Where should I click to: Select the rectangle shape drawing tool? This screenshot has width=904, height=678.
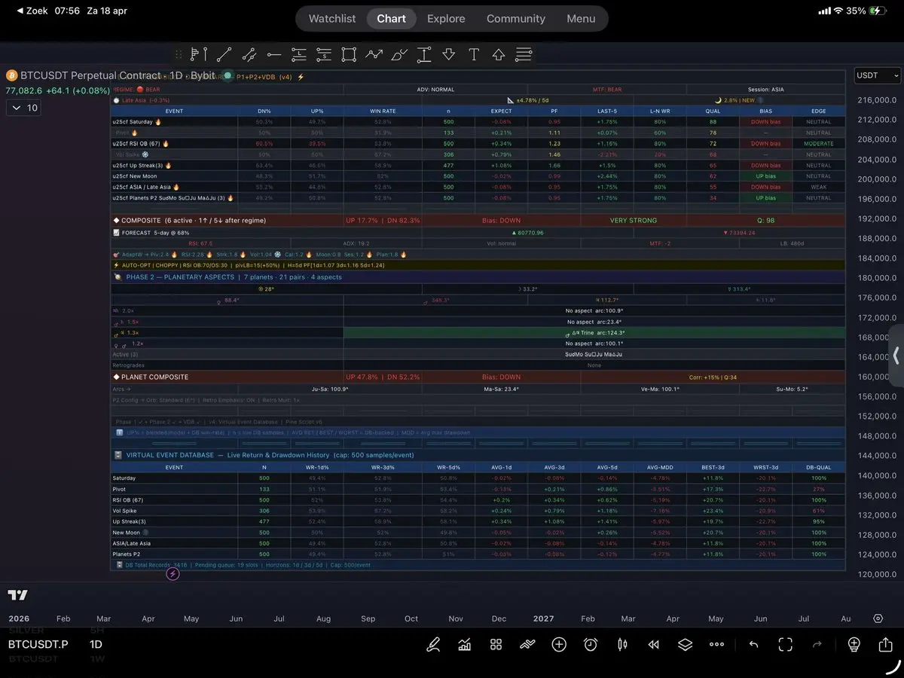[x=348, y=54]
